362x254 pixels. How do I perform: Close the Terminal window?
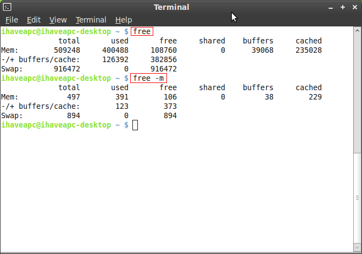[x=355, y=7]
